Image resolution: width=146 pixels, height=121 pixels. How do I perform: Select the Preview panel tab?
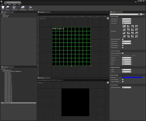point(44,78)
